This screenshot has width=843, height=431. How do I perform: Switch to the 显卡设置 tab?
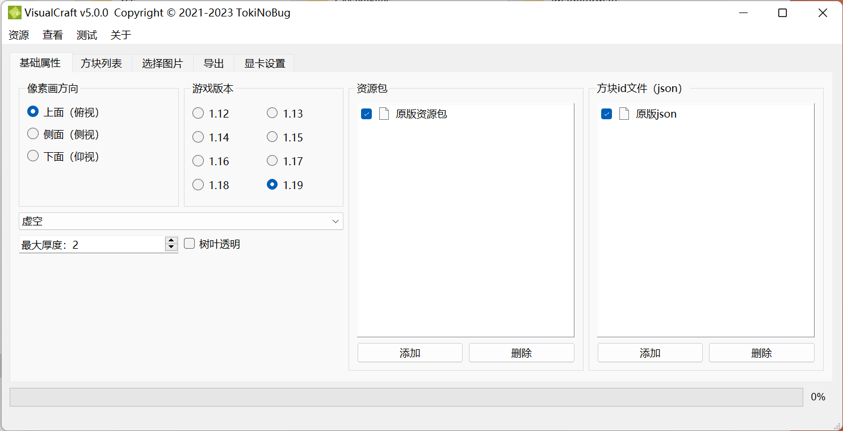pyautogui.click(x=265, y=64)
